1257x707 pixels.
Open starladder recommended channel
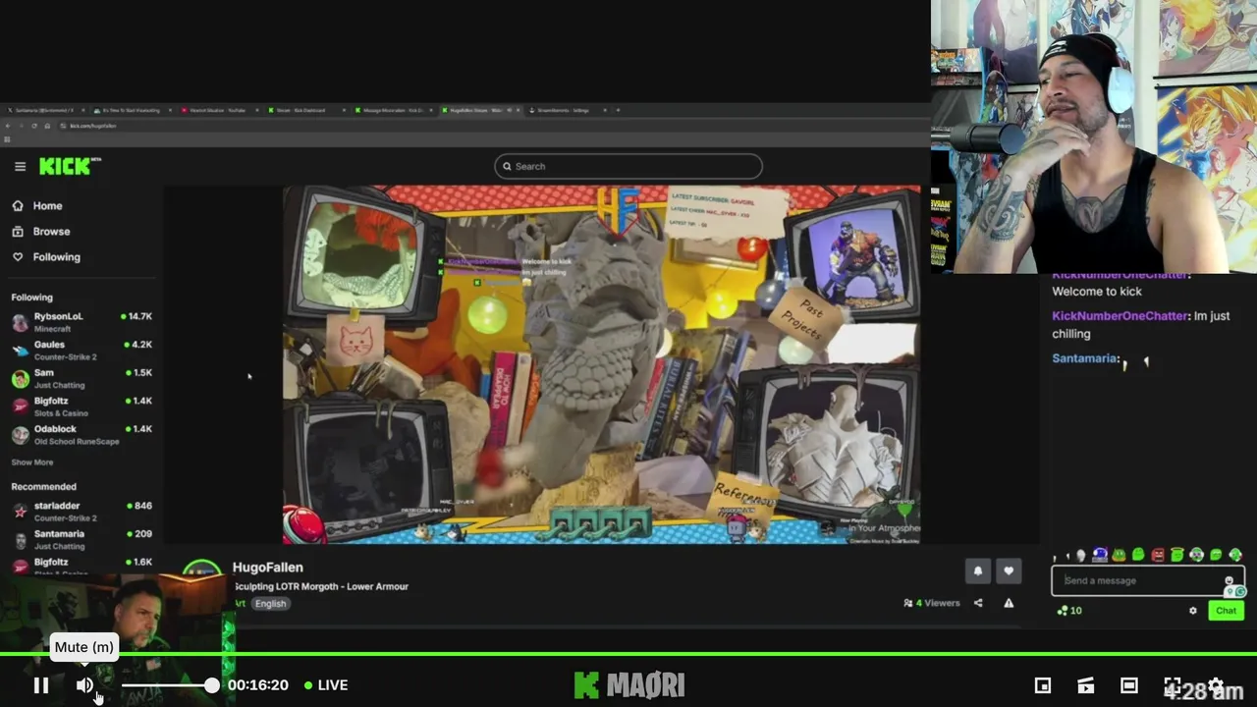click(82, 511)
